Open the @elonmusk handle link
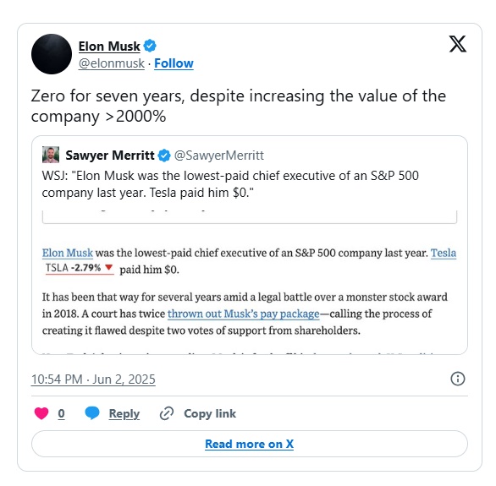This screenshot has height=486, width=496. 112,63
